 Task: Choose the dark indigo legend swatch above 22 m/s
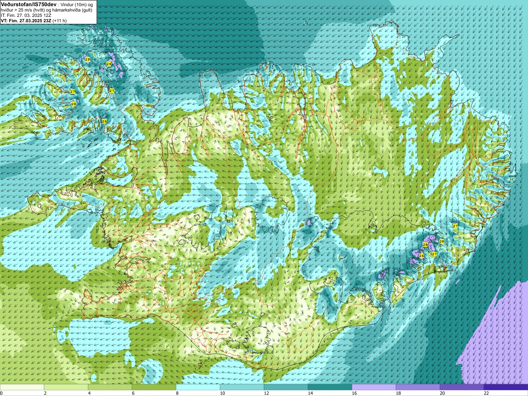pos(506,387)
